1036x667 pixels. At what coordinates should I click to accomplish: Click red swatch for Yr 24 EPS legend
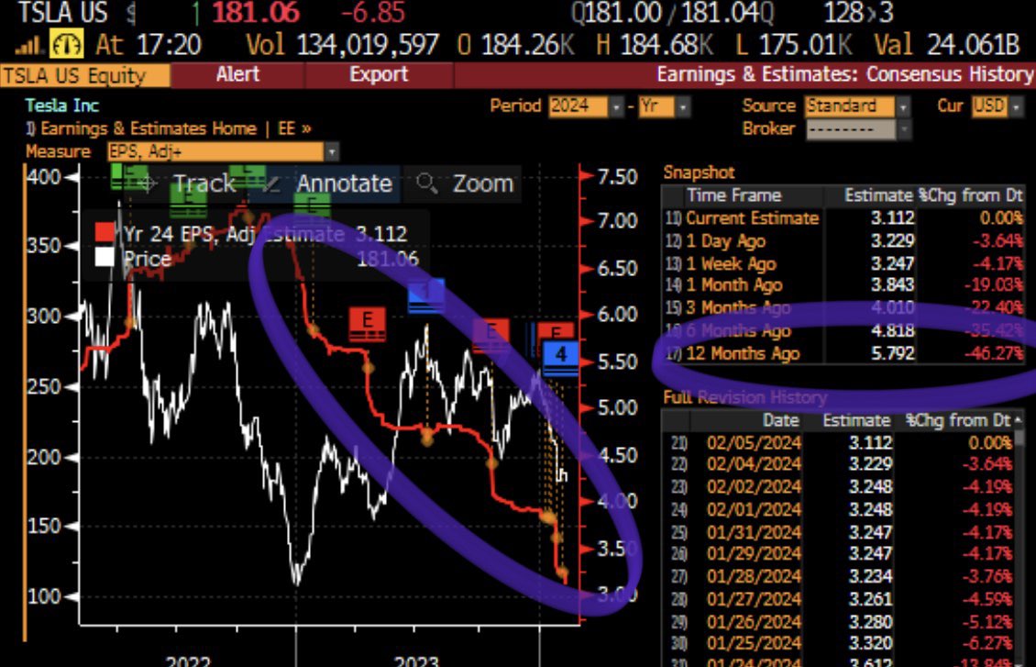(x=105, y=232)
